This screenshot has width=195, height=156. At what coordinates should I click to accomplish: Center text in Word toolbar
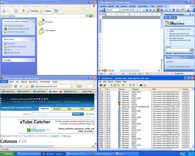(x=162, y=10)
